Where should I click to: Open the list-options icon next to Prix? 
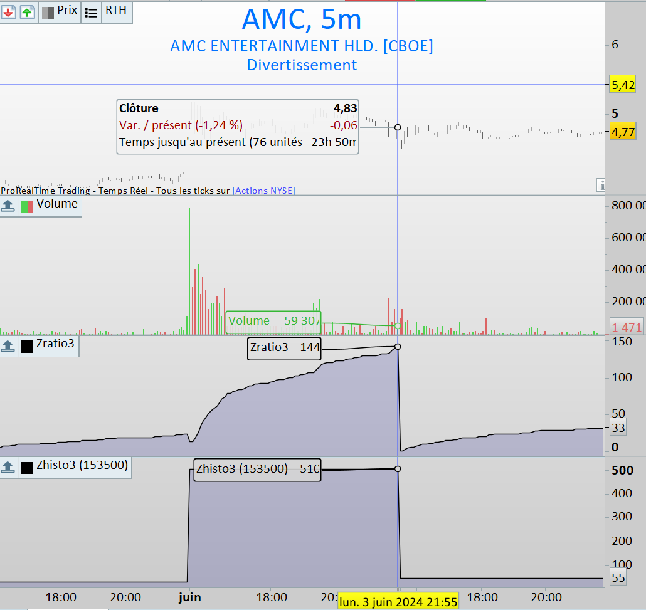[91, 13]
